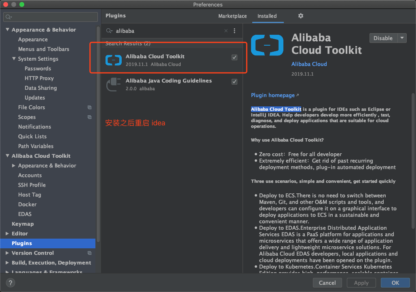Image resolution: width=416 pixels, height=292 pixels.
Task: Expand Version Control settings section
Action: (7, 253)
